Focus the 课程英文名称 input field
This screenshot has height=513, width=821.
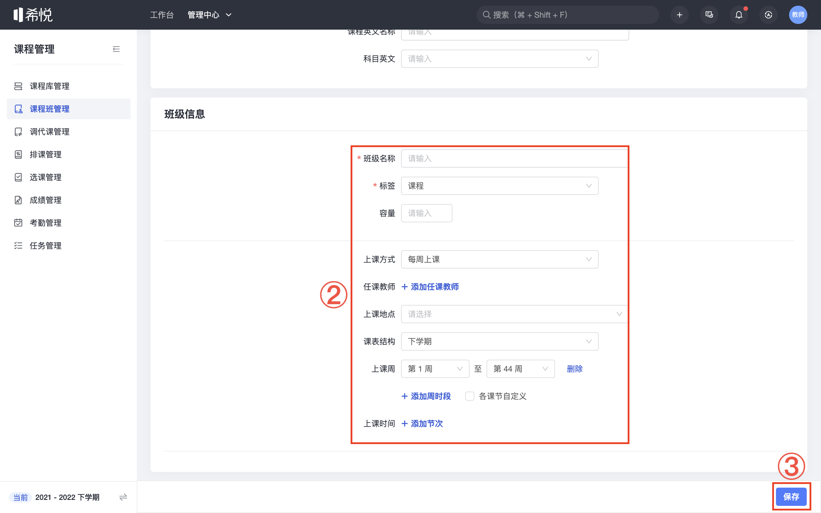point(515,35)
